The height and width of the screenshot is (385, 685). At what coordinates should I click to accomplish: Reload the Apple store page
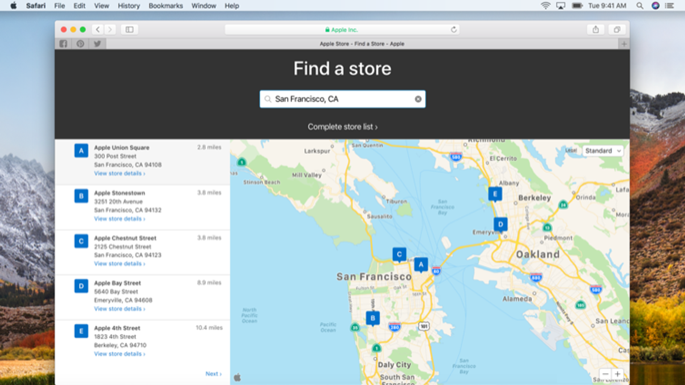point(454,30)
